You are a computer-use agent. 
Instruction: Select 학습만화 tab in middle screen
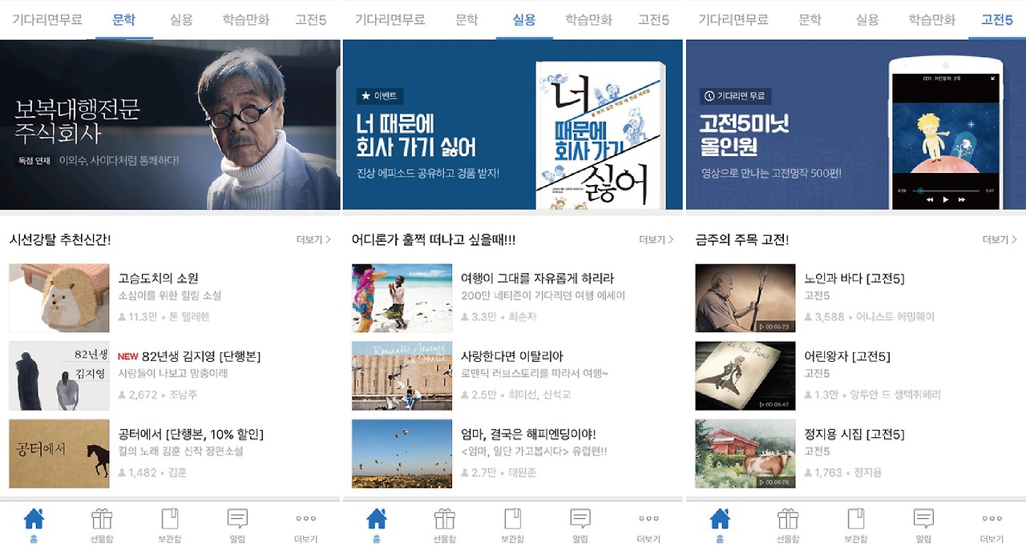point(589,20)
